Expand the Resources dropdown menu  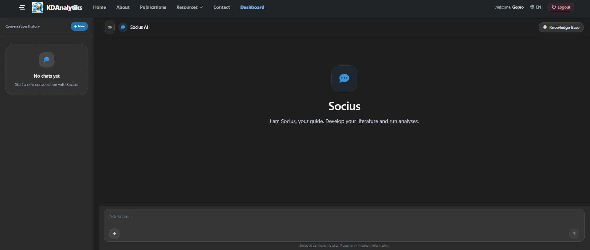tap(190, 7)
